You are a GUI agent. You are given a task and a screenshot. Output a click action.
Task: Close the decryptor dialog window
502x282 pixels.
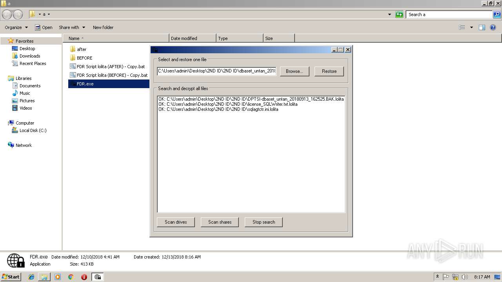(x=347, y=49)
